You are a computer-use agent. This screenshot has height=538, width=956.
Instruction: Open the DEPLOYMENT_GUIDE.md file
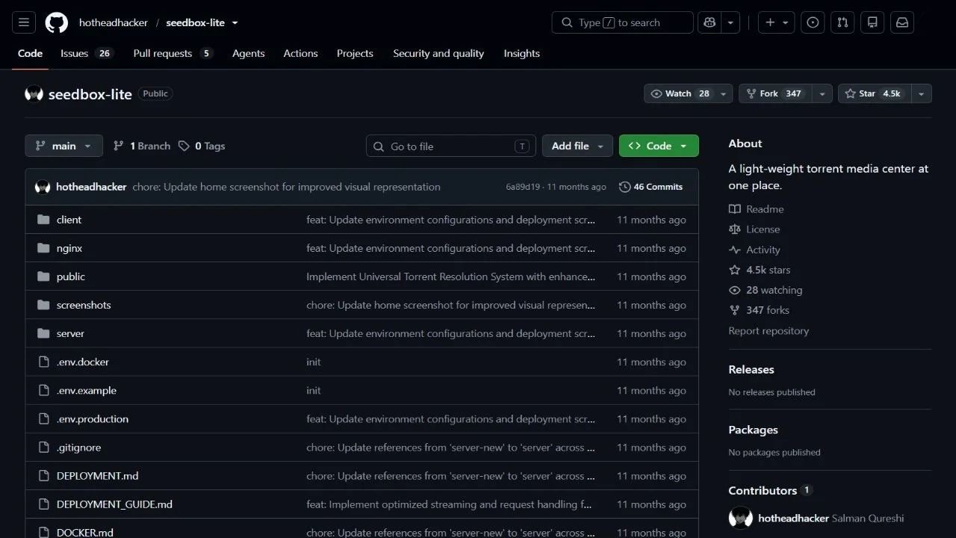(x=114, y=504)
